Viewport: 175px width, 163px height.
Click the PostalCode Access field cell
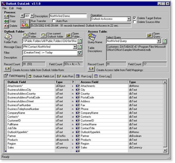(x=104, y=98)
